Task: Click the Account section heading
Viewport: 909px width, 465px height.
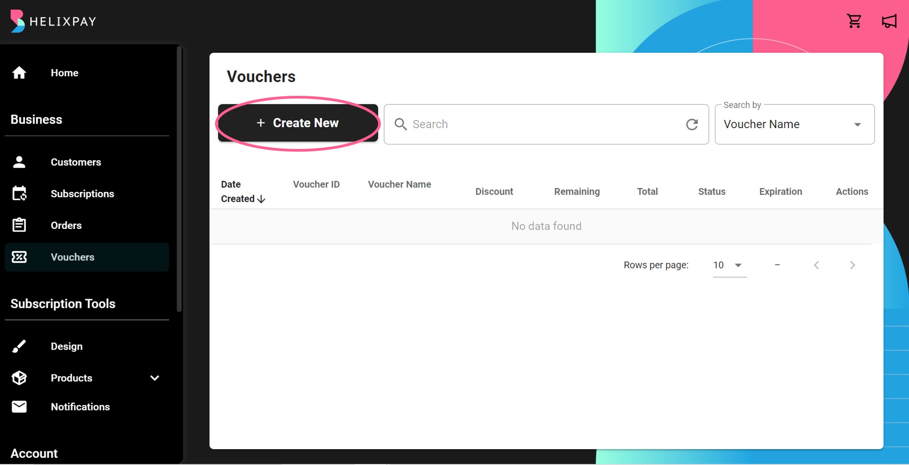Action: coord(34,453)
